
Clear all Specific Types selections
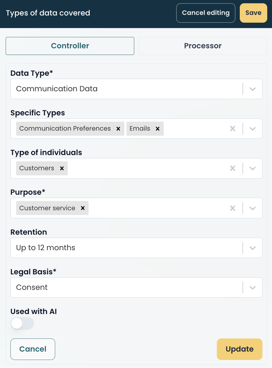233,129
